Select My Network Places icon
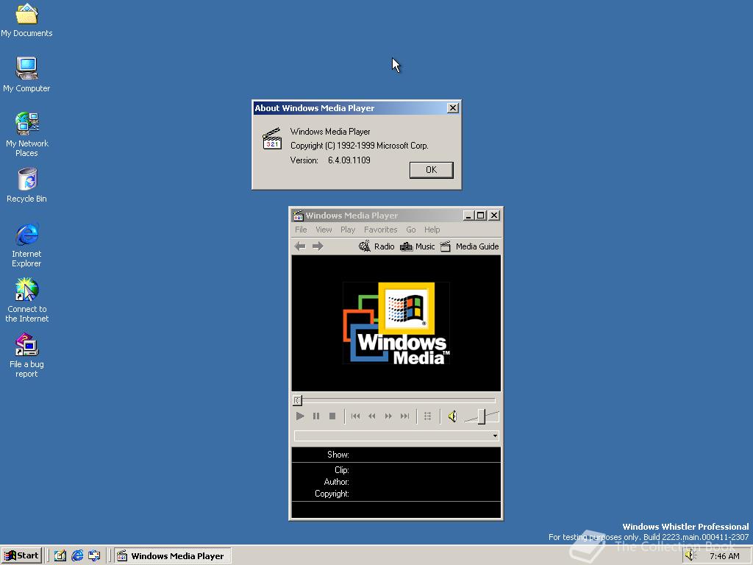753x565 pixels. [27, 135]
